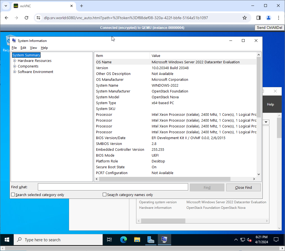Click the details list vertical scrollbar thumb

[259, 87]
